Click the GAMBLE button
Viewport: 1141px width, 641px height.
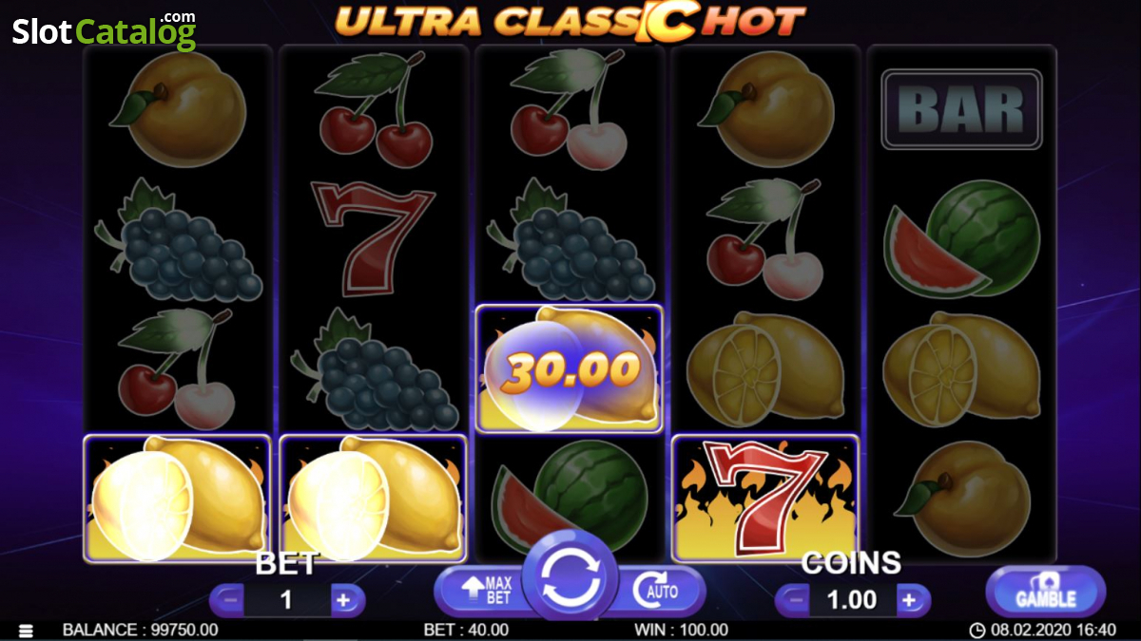[1046, 592]
